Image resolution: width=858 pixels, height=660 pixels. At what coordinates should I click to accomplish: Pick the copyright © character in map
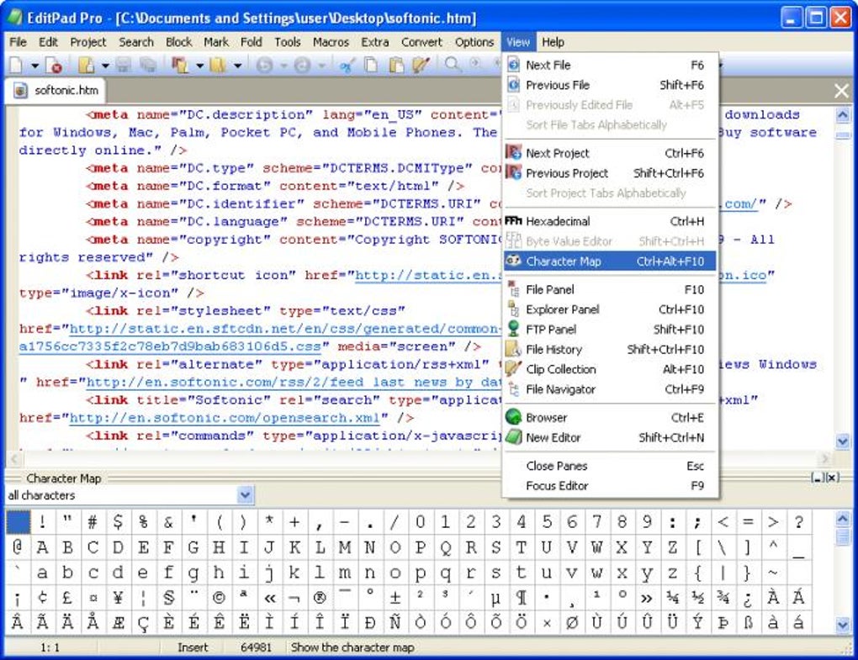[219, 597]
